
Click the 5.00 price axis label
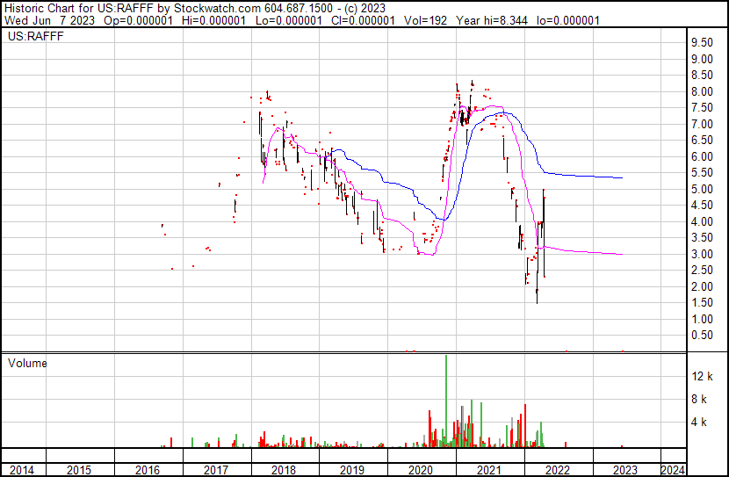click(x=701, y=190)
